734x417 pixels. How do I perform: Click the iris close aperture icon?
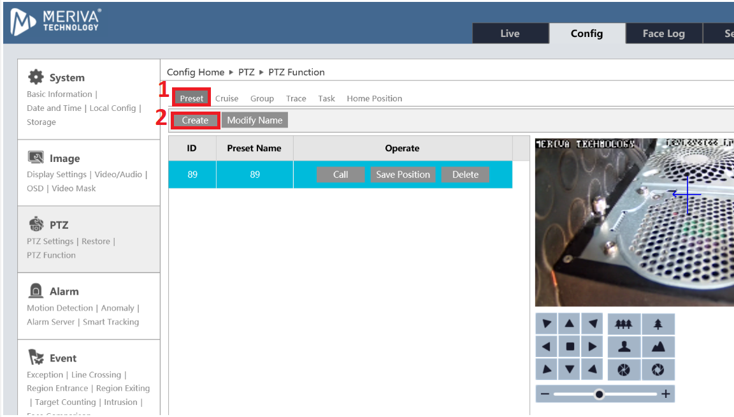[623, 370]
